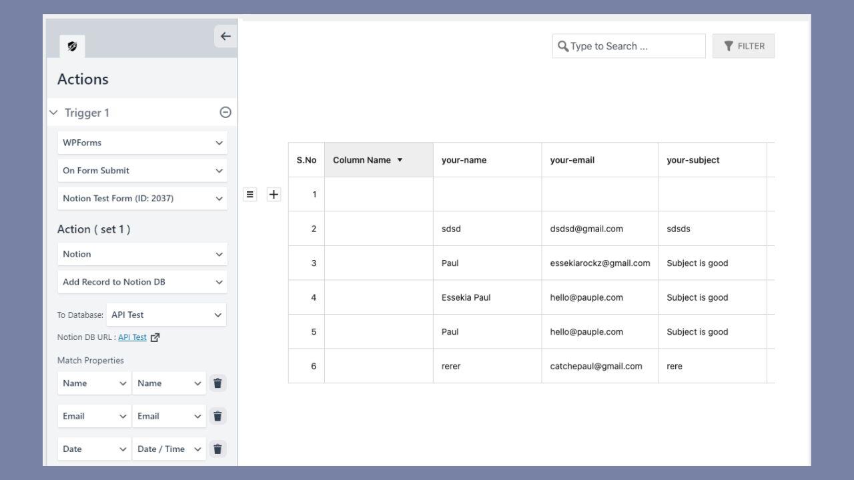The width and height of the screenshot is (854, 480).
Task: Collapse the Trigger 1 section
Action: (54, 113)
